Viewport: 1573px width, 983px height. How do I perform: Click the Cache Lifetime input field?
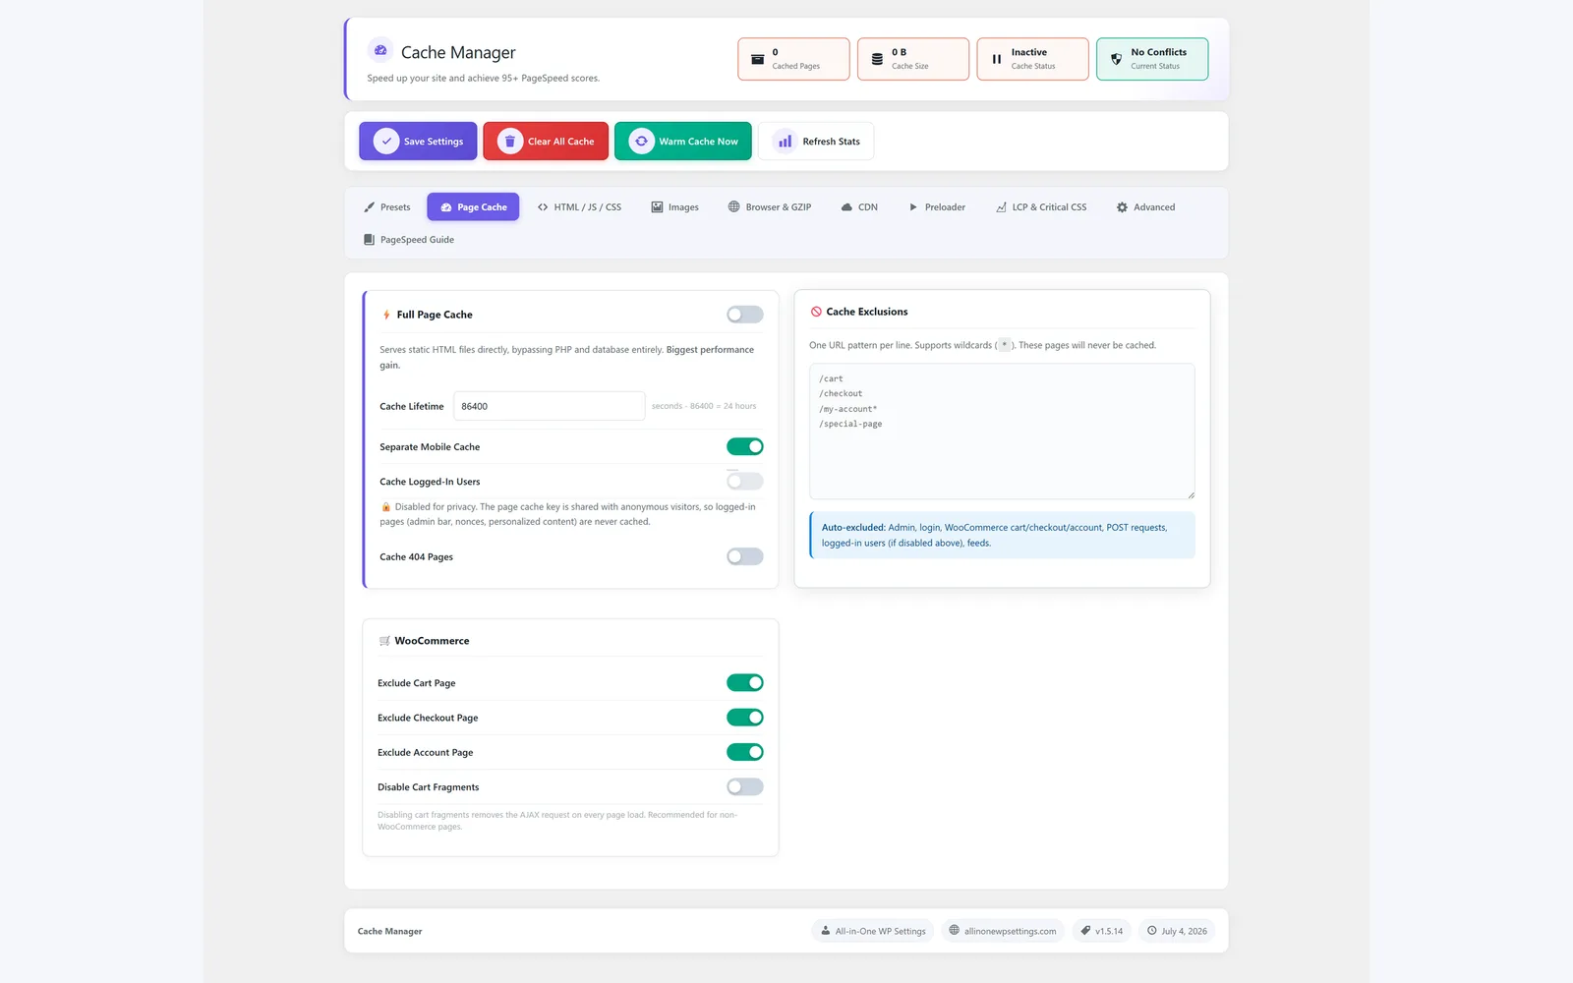pyautogui.click(x=549, y=406)
